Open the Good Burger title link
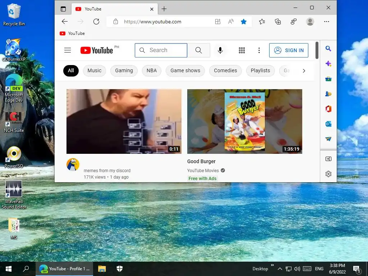Image resolution: width=368 pixels, height=276 pixels. coord(201,161)
